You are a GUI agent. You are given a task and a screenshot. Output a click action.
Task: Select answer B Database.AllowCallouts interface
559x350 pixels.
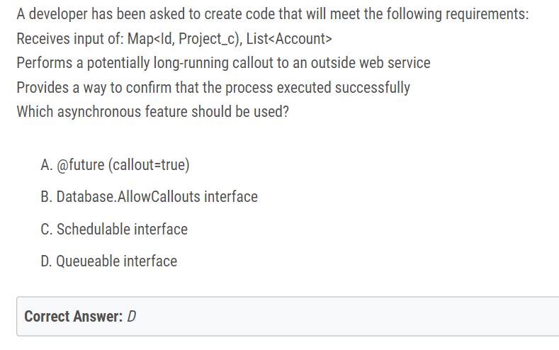coord(149,197)
